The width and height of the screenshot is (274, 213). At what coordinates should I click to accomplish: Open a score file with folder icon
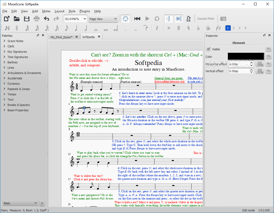17,19
